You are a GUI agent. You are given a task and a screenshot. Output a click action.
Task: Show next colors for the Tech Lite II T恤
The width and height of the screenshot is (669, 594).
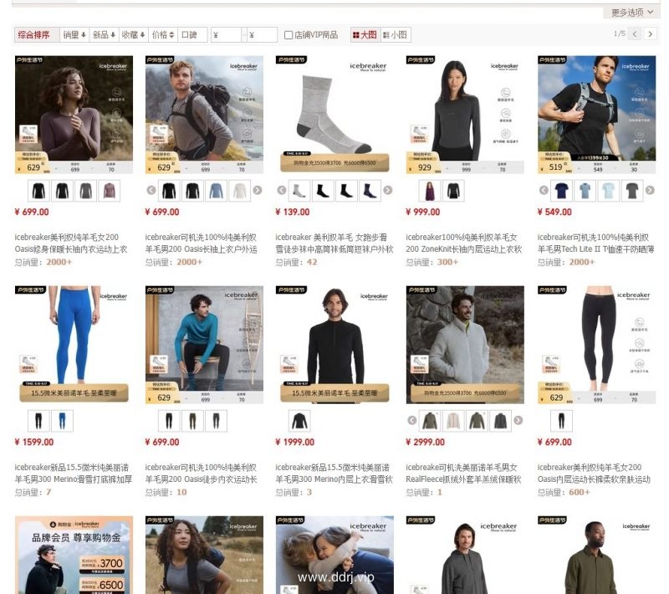tap(650, 190)
